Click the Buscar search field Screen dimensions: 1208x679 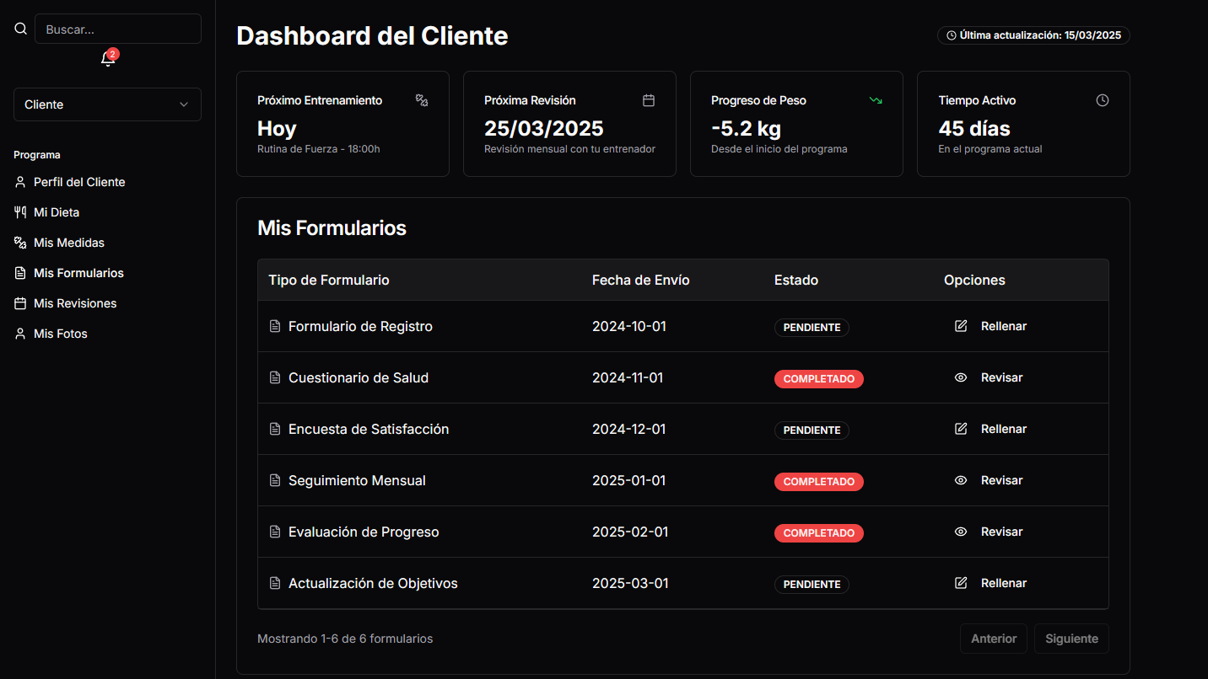(x=118, y=29)
